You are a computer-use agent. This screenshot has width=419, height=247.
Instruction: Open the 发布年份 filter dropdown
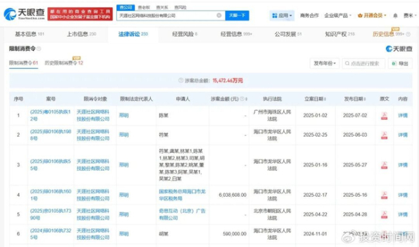[x=325, y=63]
